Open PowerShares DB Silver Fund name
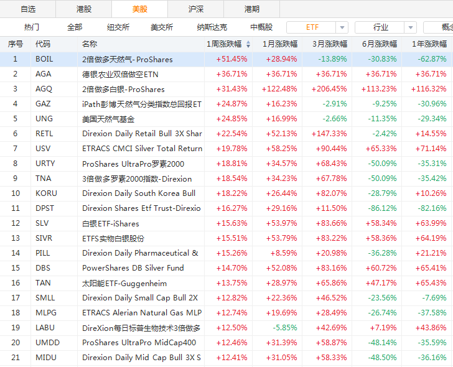 [x=133, y=268]
